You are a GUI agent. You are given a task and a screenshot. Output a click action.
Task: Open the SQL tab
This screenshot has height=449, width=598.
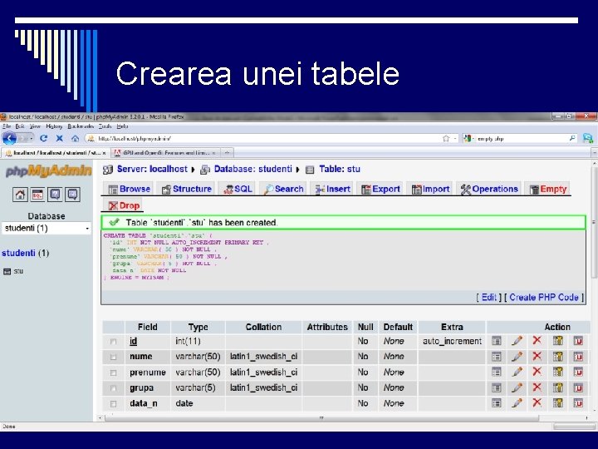pyautogui.click(x=238, y=189)
